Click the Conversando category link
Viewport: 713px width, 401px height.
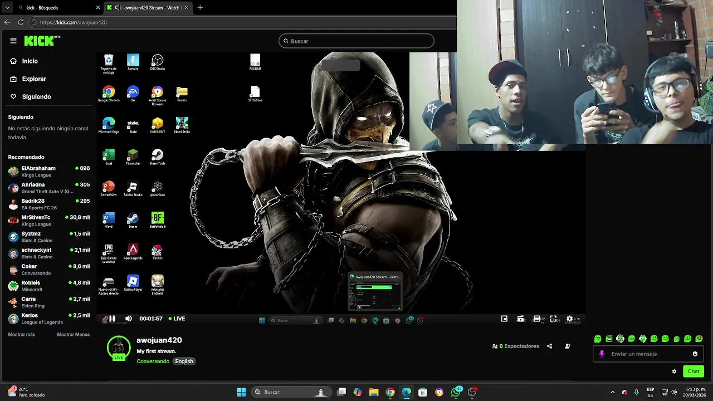point(153,361)
